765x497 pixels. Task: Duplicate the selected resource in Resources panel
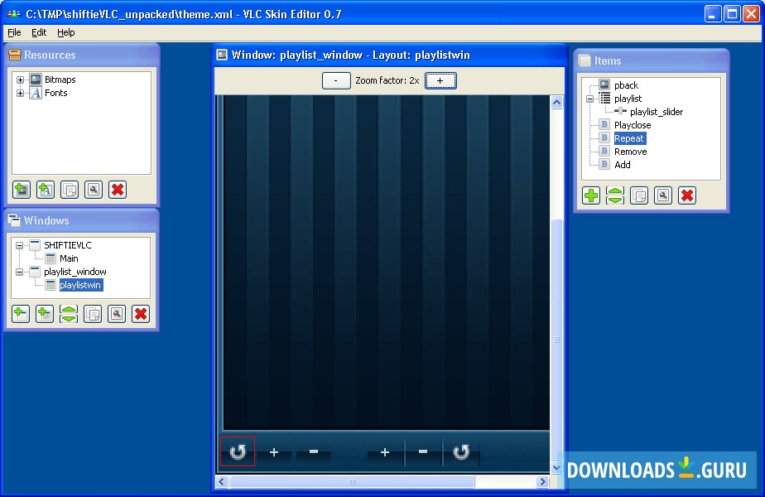click(70, 190)
